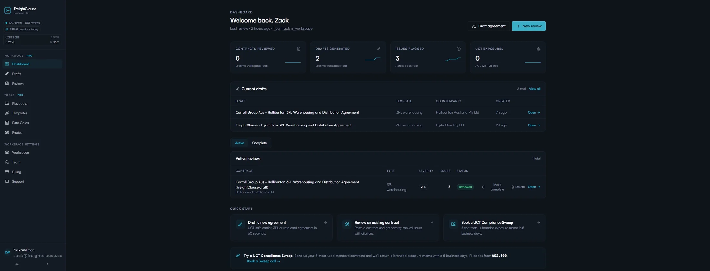Viewport: 710px width, 271px height.
Task: Click the wand icon on Review an existing contract
Action: point(347,224)
